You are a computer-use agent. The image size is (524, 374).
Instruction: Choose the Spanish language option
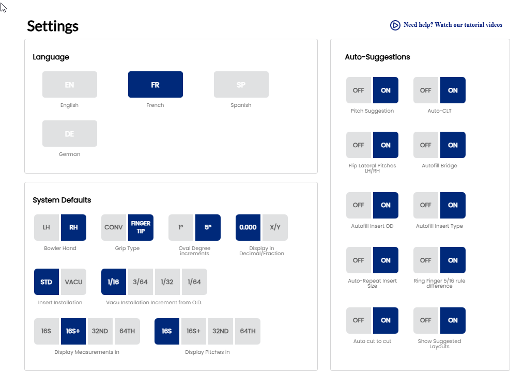click(x=241, y=85)
